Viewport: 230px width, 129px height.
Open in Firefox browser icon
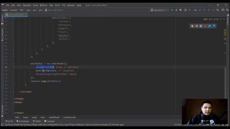click(x=197, y=26)
